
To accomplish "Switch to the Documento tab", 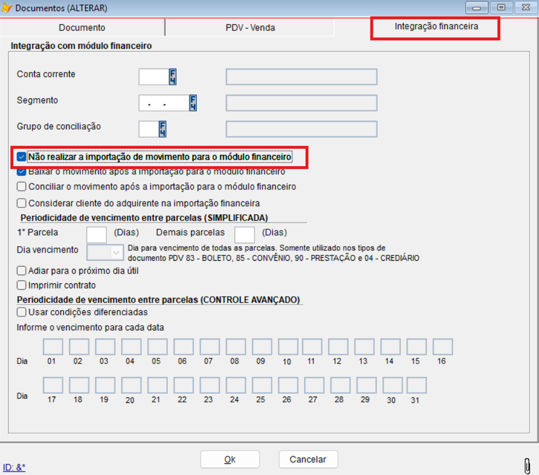I will pyautogui.click(x=82, y=27).
